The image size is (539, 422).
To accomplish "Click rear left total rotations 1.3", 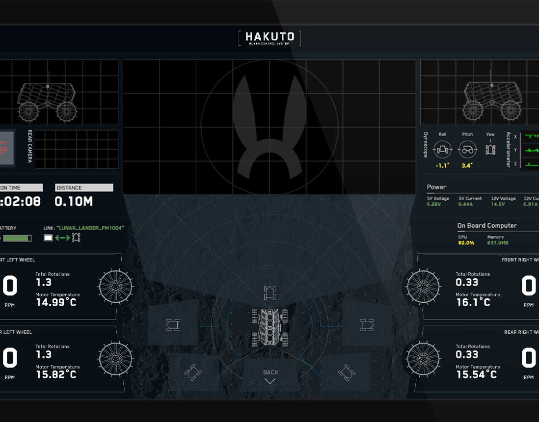I will [44, 355].
